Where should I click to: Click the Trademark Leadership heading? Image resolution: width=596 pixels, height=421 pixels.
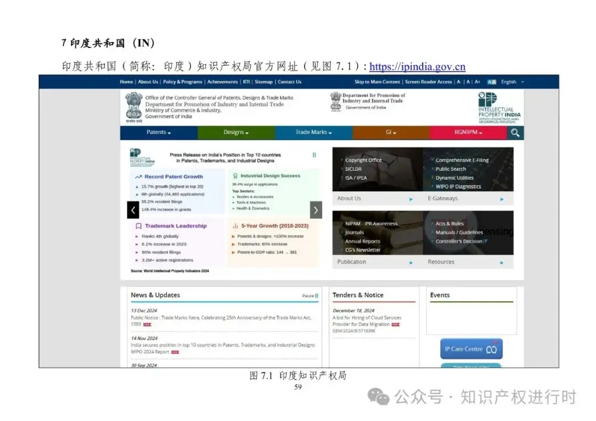pos(175,225)
